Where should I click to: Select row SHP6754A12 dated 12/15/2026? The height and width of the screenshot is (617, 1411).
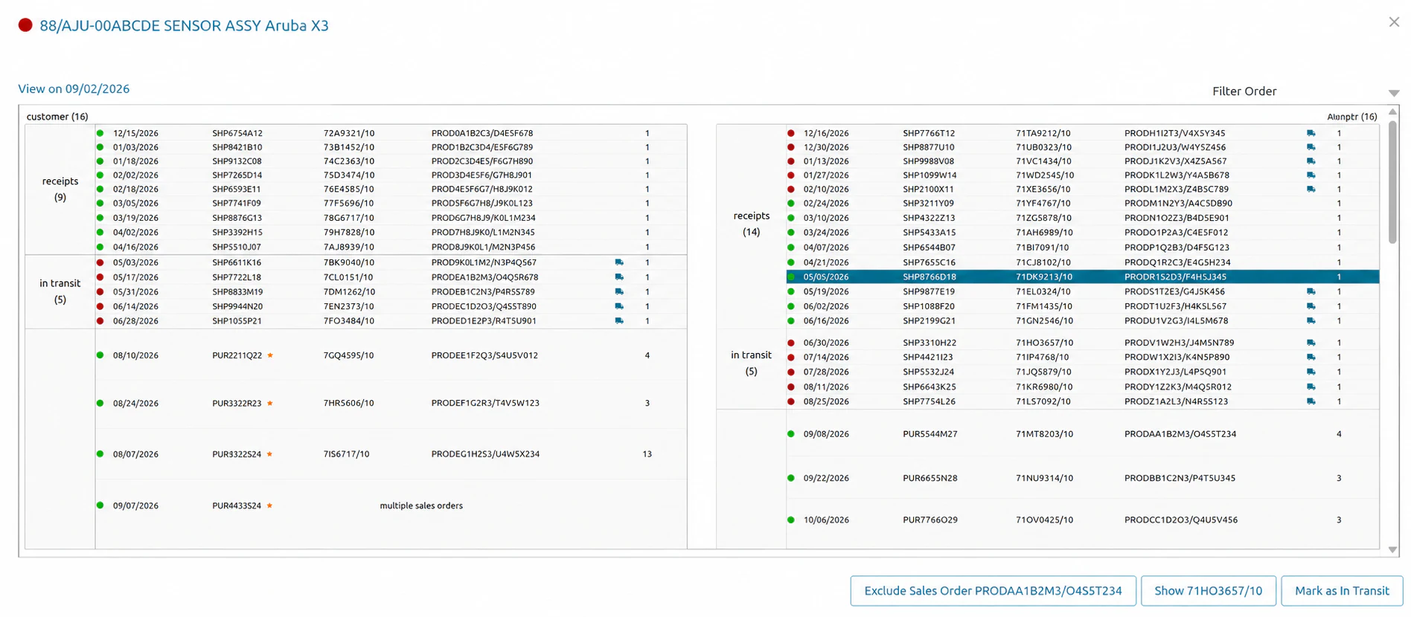391,134
